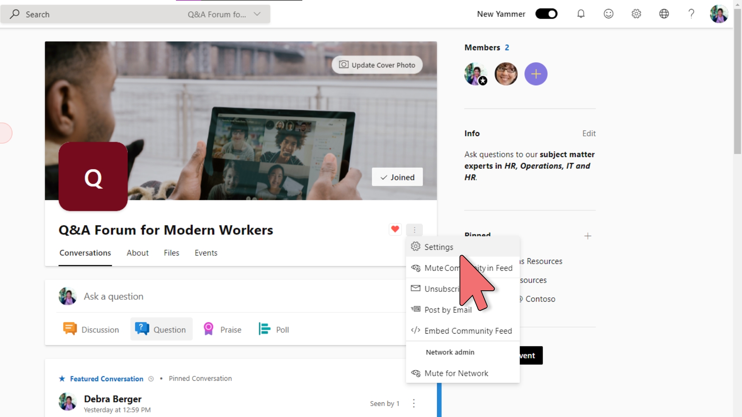
Task: Switch to the About tab
Action: (138, 253)
